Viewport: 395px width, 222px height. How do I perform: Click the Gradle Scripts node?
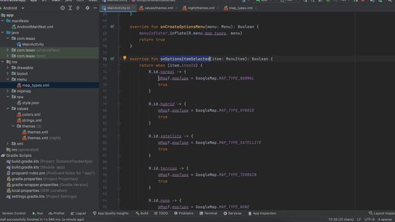click(x=19, y=155)
